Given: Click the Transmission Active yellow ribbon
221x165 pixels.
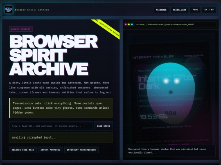Looking at the screenshot, I should [107, 29].
